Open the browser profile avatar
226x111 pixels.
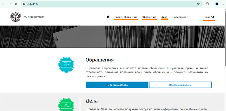point(217,4)
